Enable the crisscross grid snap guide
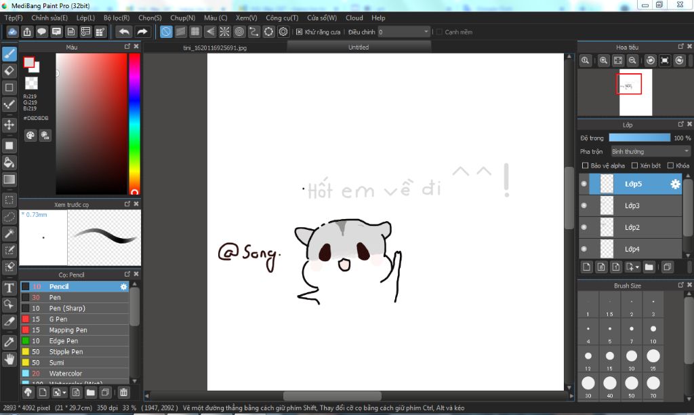The width and height of the screenshot is (694, 415). [195, 32]
